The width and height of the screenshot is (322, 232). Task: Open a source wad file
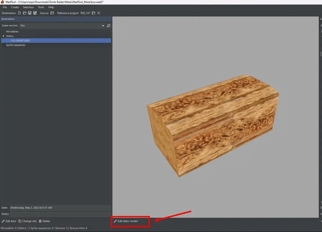[x=52, y=13]
